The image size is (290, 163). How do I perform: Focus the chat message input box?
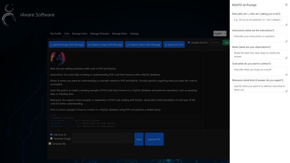point(103,138)
